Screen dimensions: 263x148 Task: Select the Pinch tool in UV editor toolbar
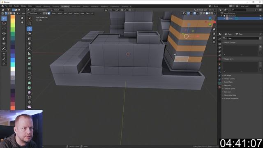point(4,64)
